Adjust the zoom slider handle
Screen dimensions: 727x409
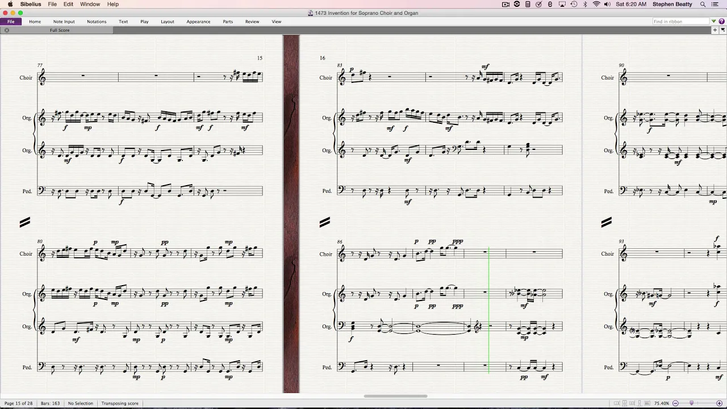(691, 403)
